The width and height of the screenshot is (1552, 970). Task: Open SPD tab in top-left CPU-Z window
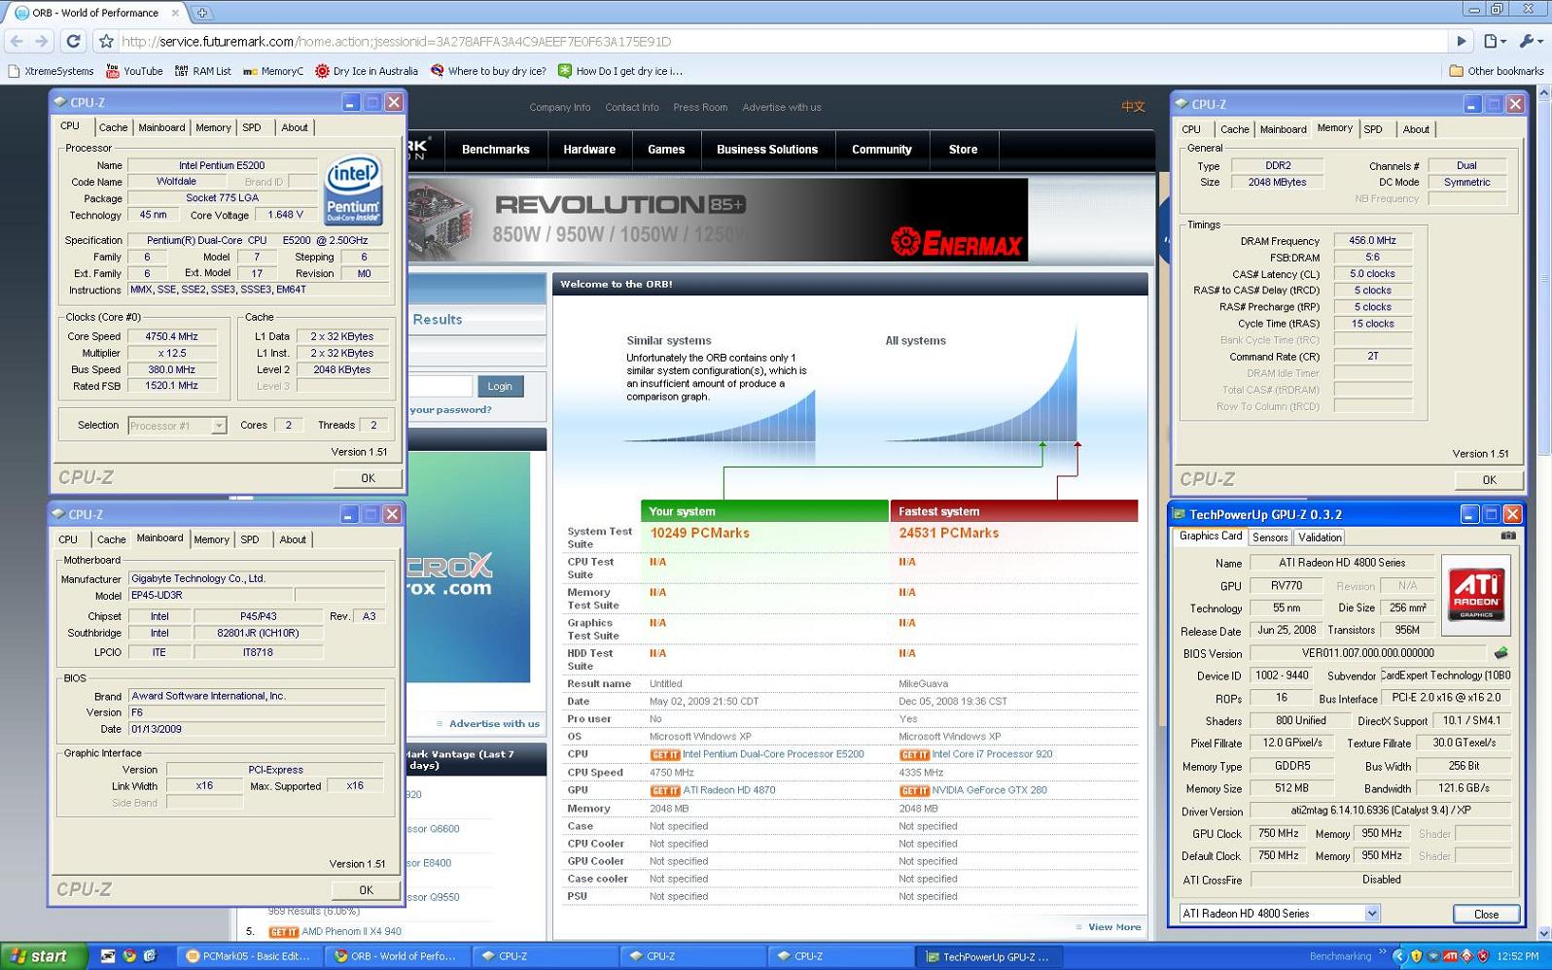click(252, 127)
